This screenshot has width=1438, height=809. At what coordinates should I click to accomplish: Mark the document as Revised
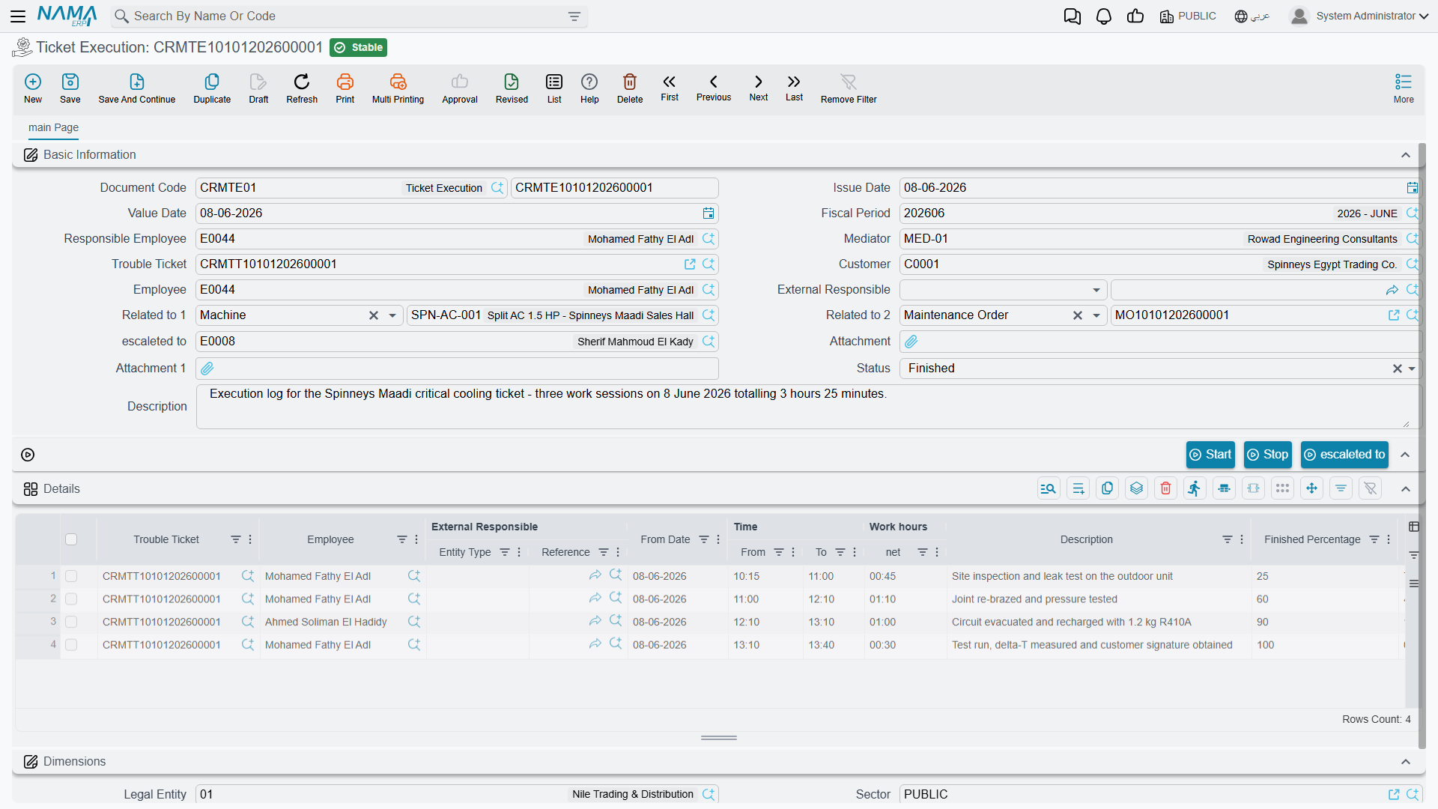(x=512, y=88)
